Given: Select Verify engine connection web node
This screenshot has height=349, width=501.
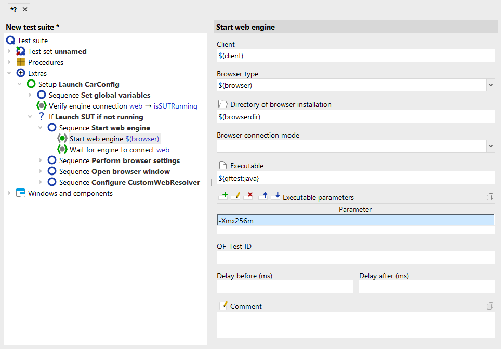Looking at the screenshot, I should click(x=123, y=106).
